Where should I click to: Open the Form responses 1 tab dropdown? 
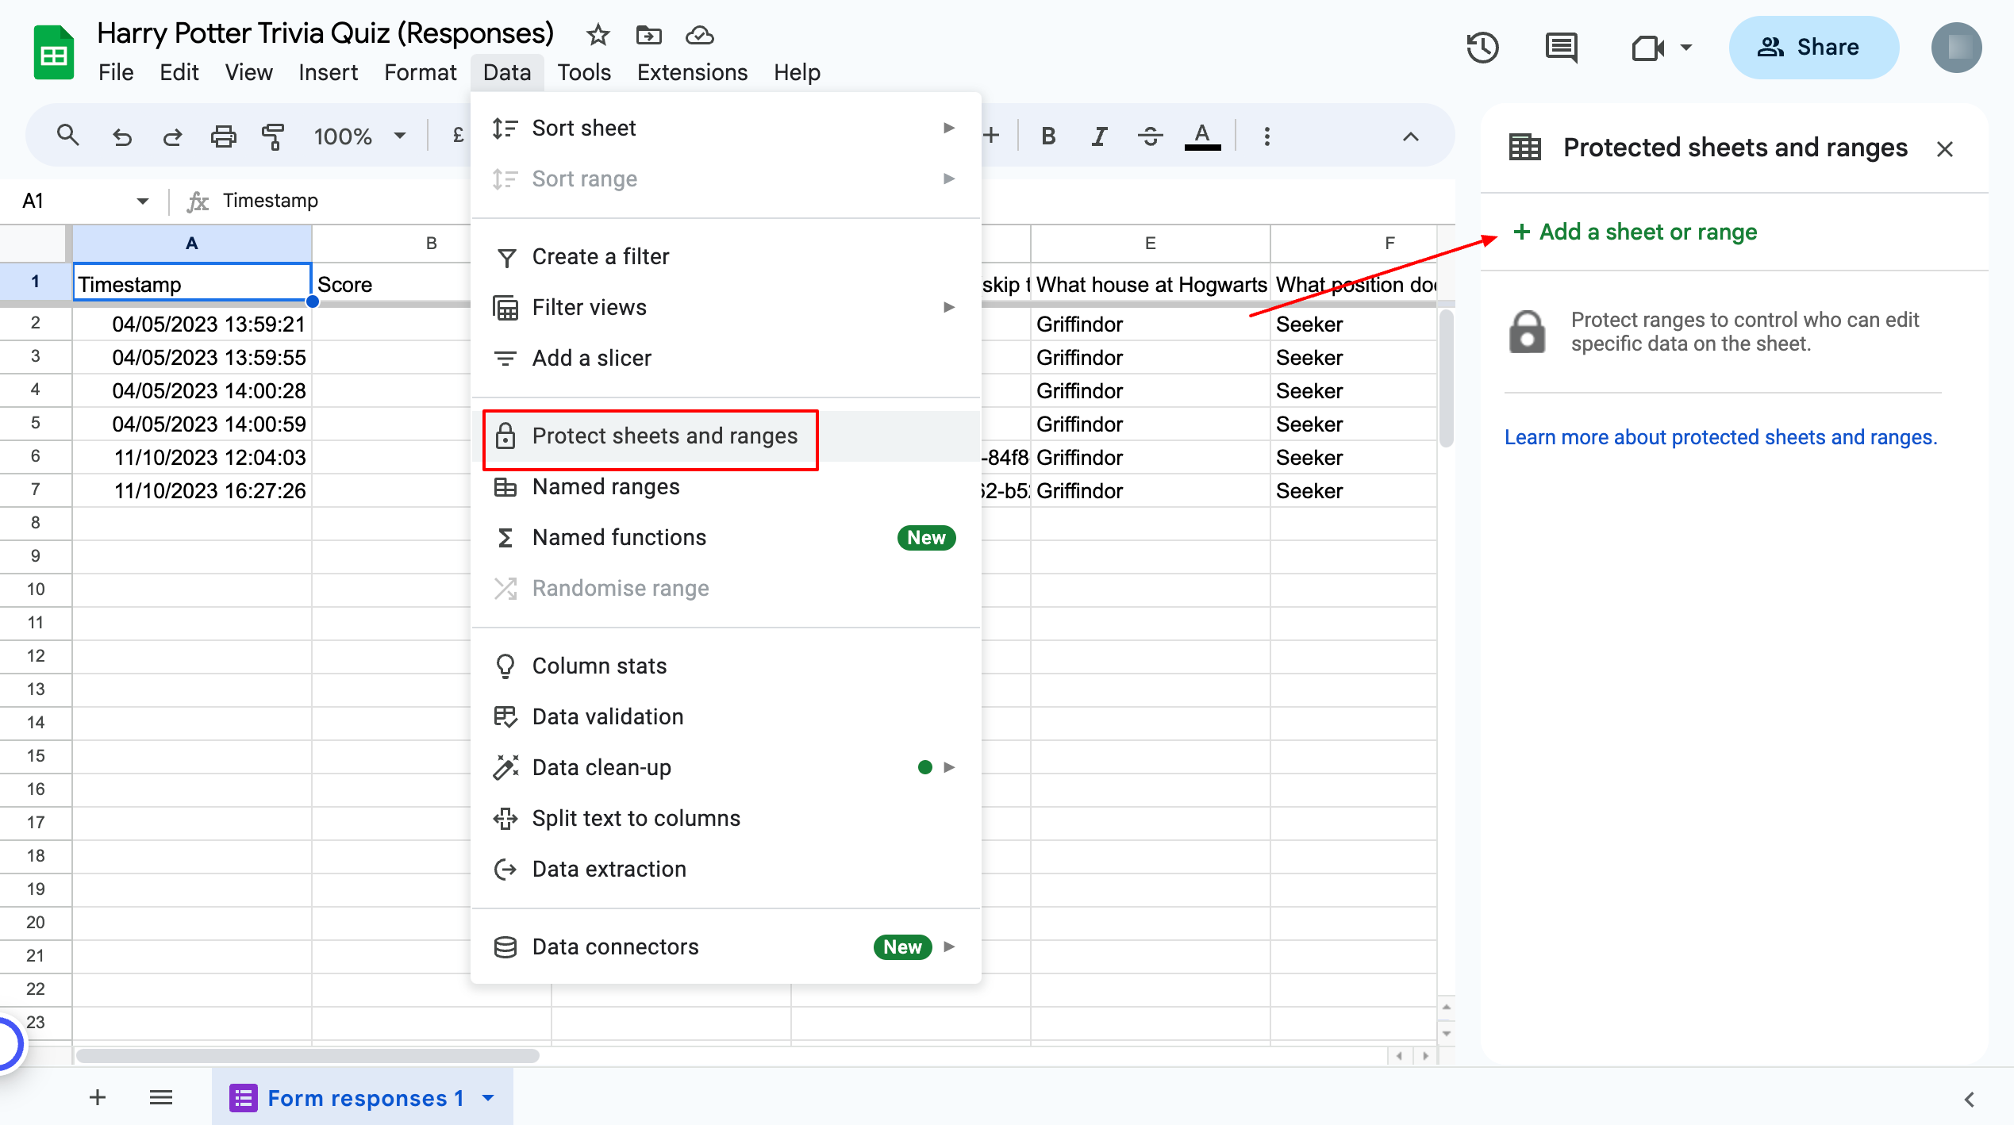point(489,1097)
